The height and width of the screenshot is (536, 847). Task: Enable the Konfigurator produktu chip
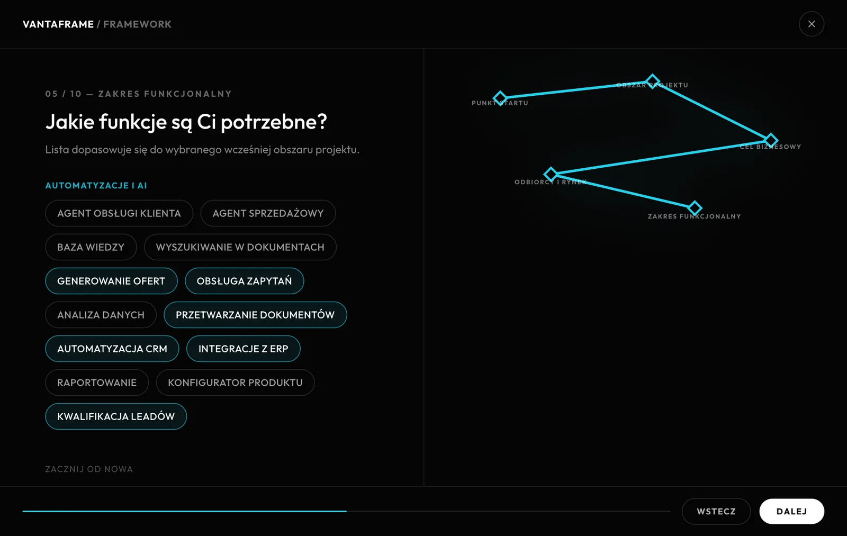coord(235,383)
